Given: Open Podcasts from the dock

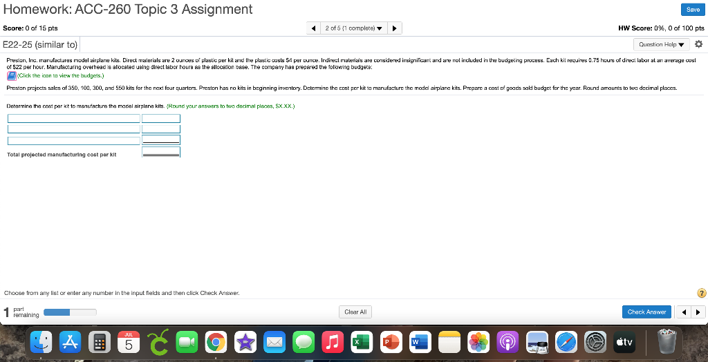Looking at the screenshot, I should pos(508,342).
